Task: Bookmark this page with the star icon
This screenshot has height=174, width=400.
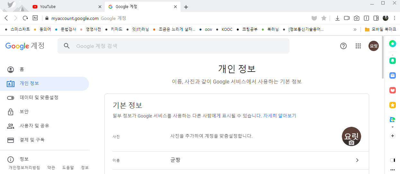Action: [x=324, y=18]
